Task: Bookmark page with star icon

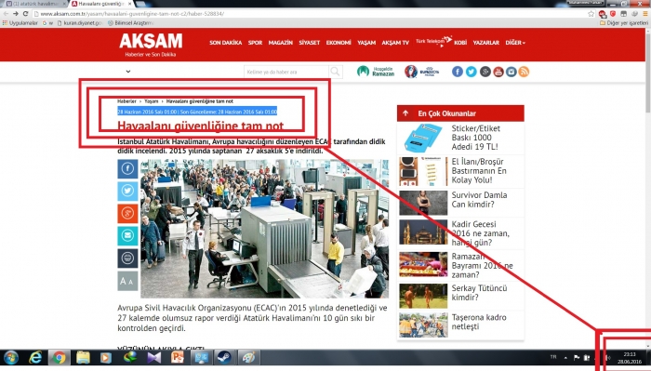Action: pos(591,14)
